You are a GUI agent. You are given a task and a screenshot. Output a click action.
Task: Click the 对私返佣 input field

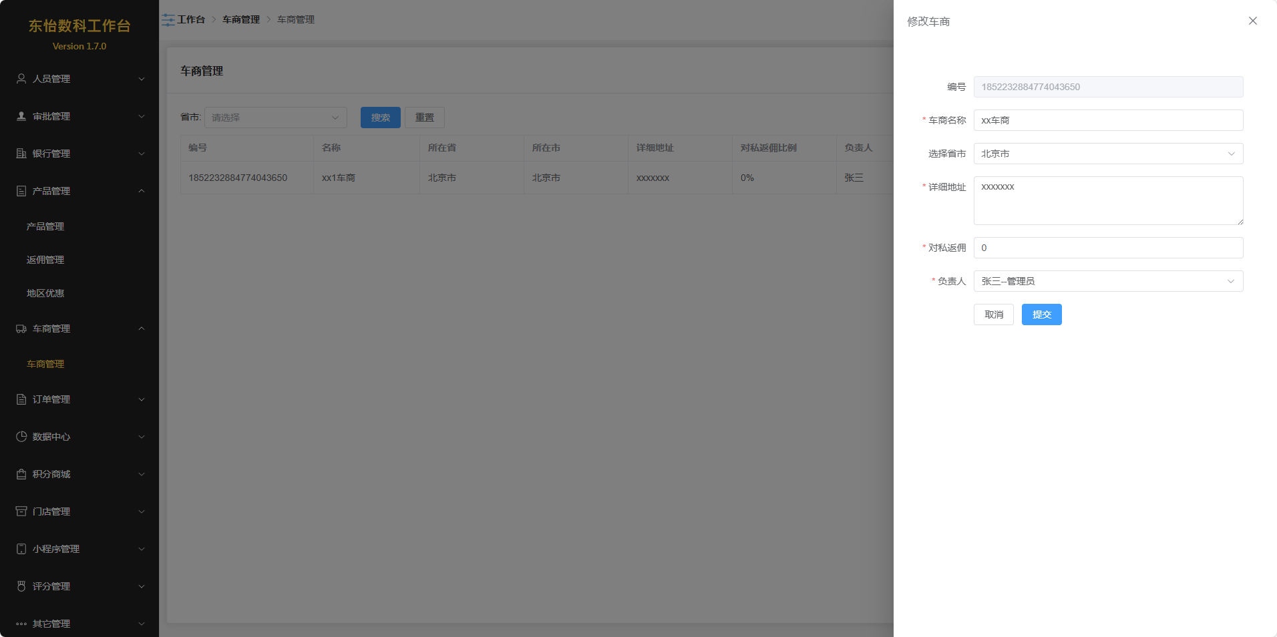click(1107, 248)
